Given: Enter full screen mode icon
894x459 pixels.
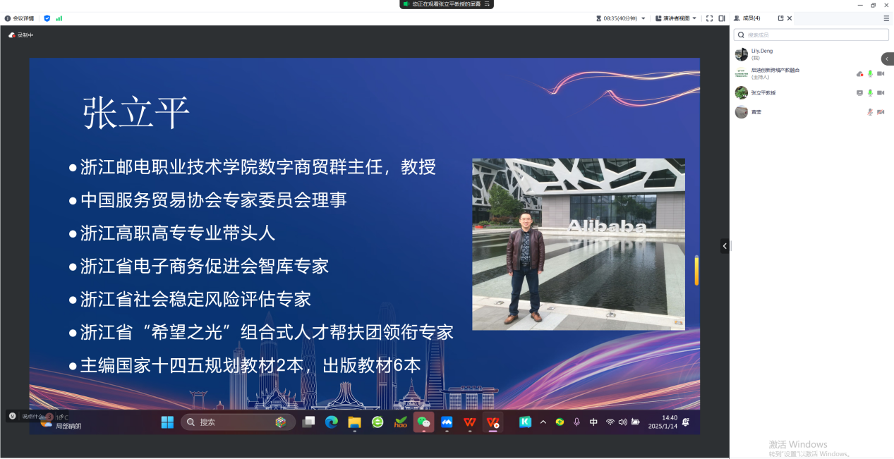Looking at the screenshot, I should [x=710, y=18].
